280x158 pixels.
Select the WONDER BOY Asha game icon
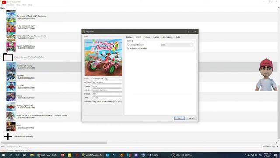[x=11, y=37]
